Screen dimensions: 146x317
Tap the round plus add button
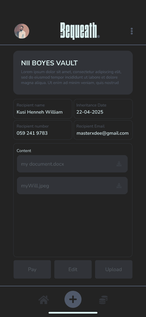click(73, 299)
